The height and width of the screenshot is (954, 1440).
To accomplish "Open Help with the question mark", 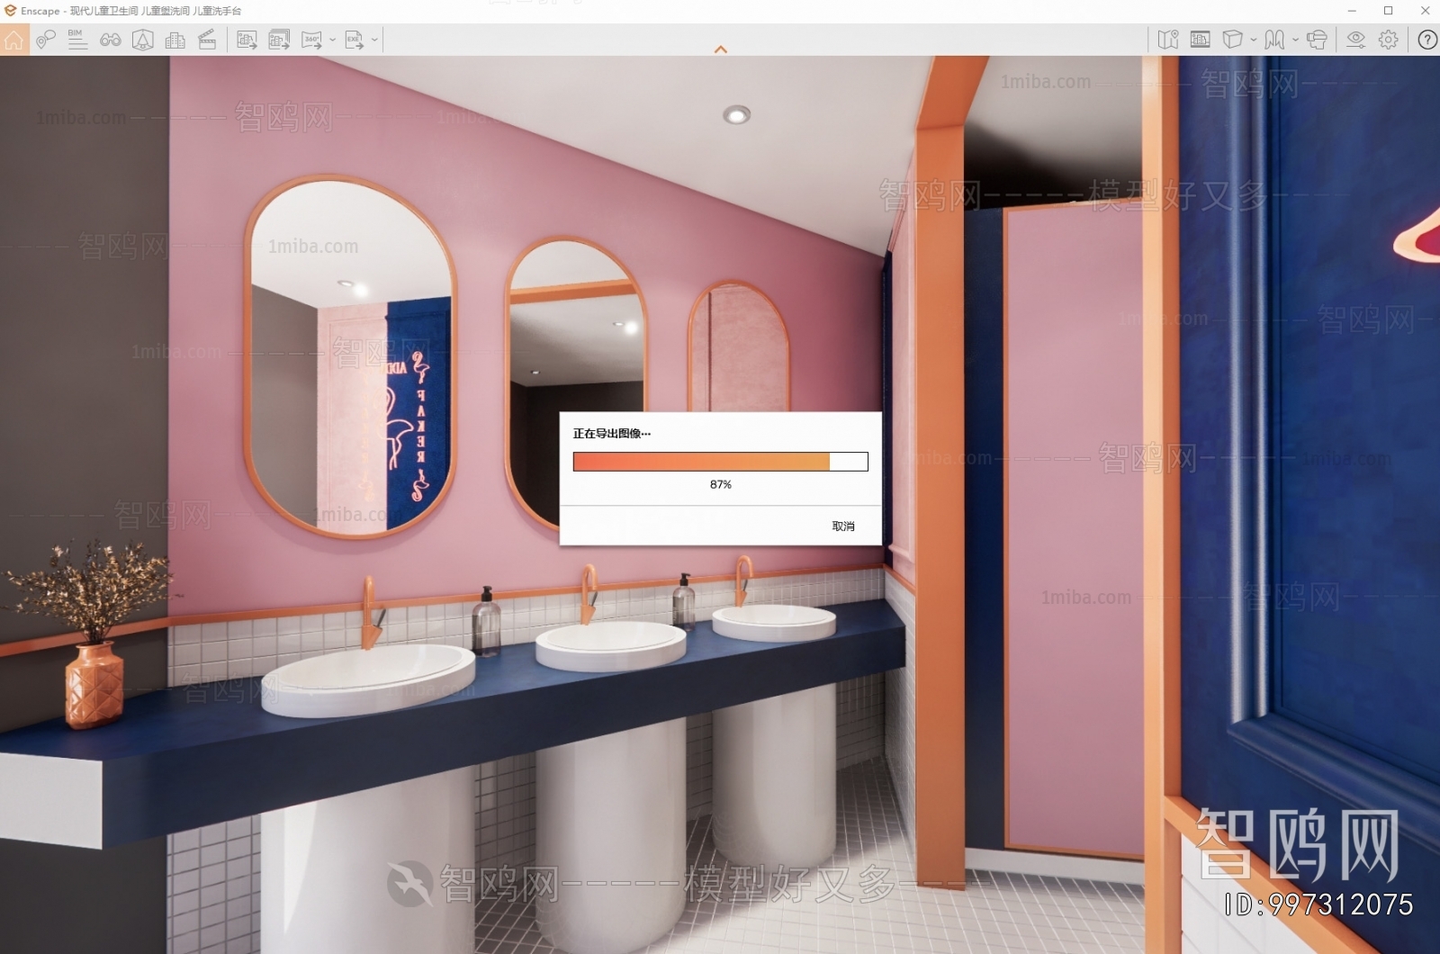I will point(1427,40).
